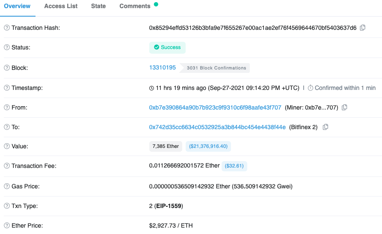Click help icon beside Gas Price
382x234 pixels.
(x=7, y=186)
